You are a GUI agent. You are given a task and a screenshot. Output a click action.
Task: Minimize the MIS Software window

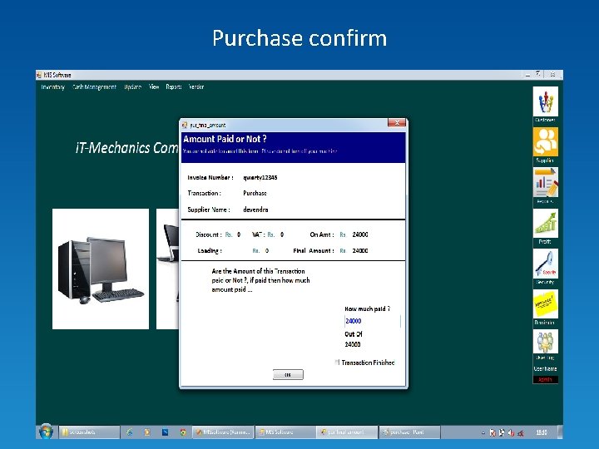527,75
